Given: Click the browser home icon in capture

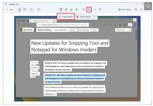Looking at the screenshot, I should [29, 25].
